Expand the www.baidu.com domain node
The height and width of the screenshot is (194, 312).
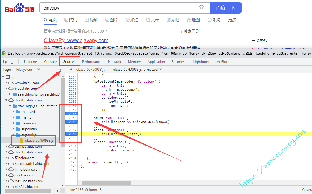(x=6, y=83)
